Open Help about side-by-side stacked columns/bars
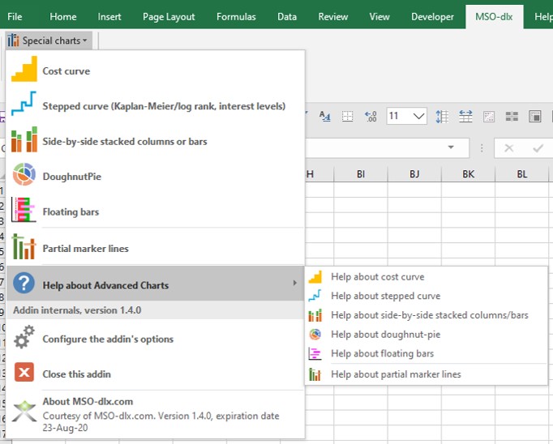The image size is (553, 444). 426,315
